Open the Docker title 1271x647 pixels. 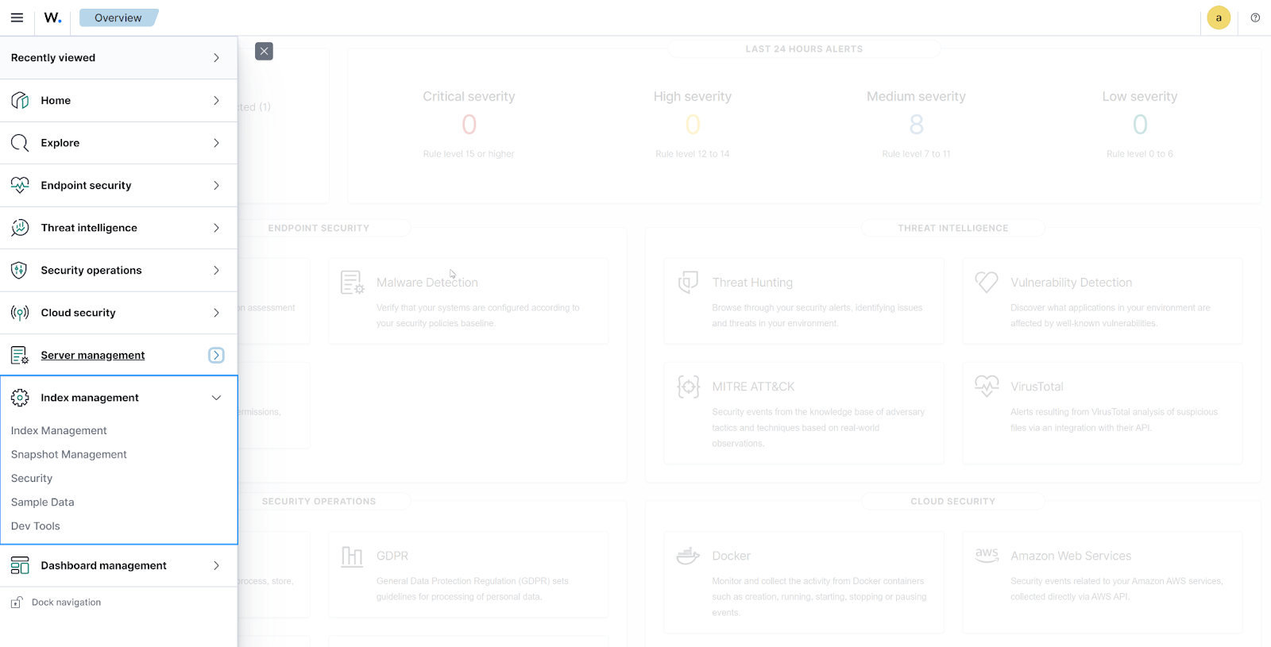click(x=732, y=556)
